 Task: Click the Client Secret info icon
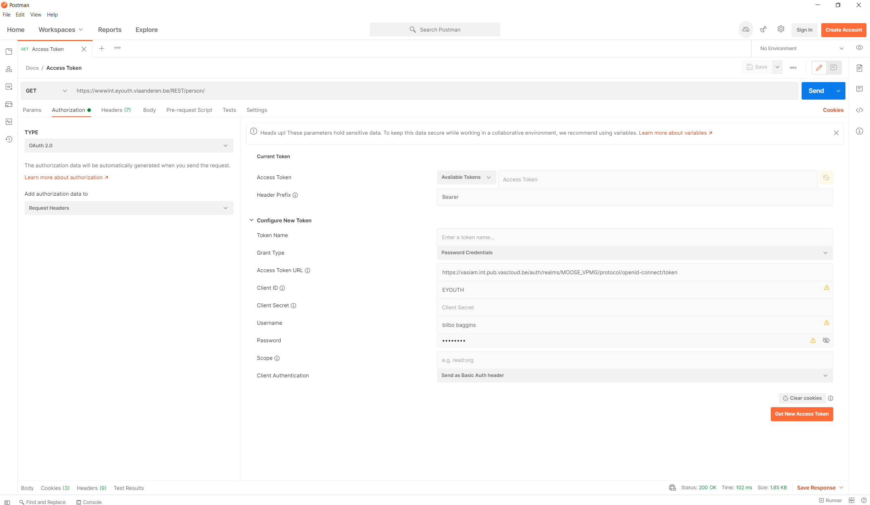(293, 306)
